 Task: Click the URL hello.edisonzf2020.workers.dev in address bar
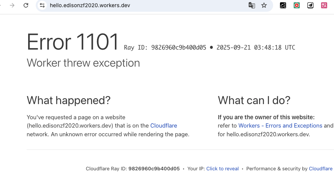click(90, 5)
